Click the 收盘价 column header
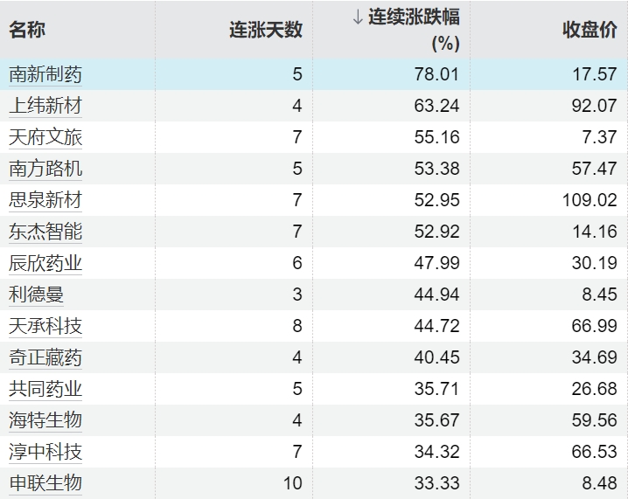The image size is (628, 499). (590, 30)
